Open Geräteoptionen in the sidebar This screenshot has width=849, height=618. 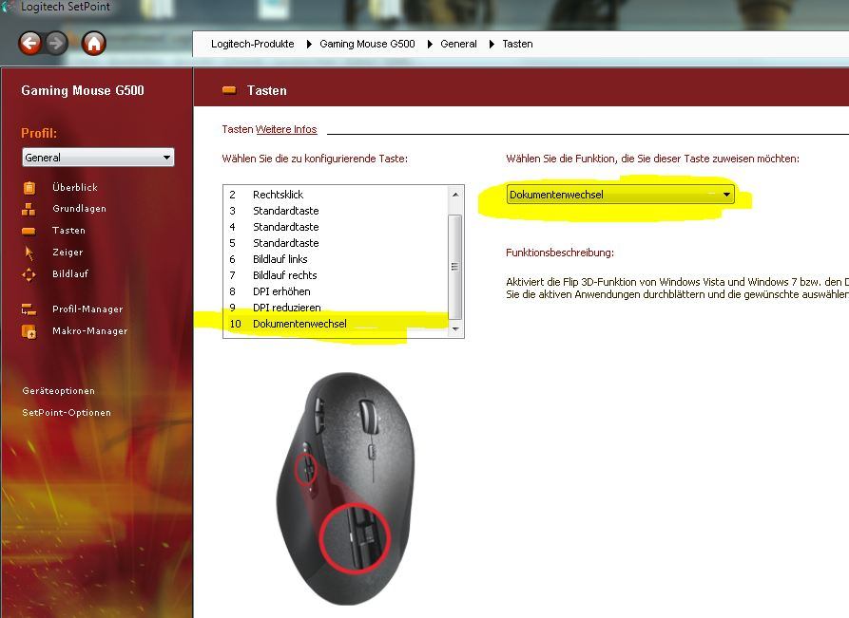pyautogui.click(x=59, y=391)
